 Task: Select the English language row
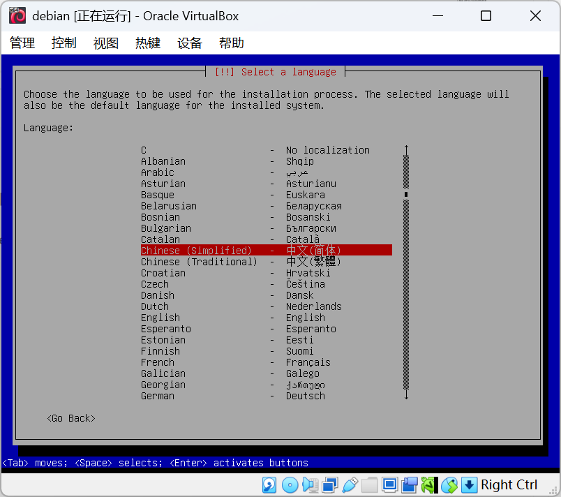pyautogui.click(x=267, y=318)
